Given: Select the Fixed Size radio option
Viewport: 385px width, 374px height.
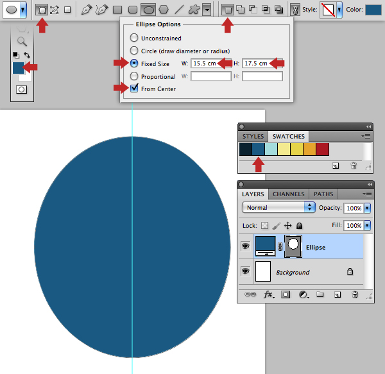Looking at the screenshot, I should coord(134,63).
